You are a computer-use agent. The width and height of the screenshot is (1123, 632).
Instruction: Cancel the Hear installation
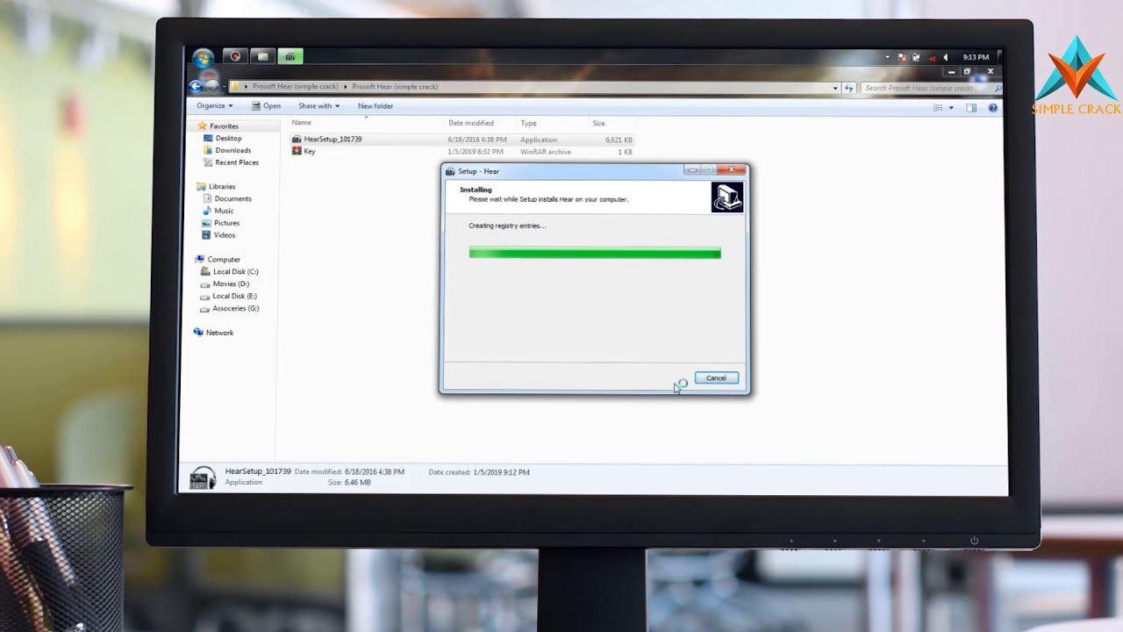coord(716,378)
